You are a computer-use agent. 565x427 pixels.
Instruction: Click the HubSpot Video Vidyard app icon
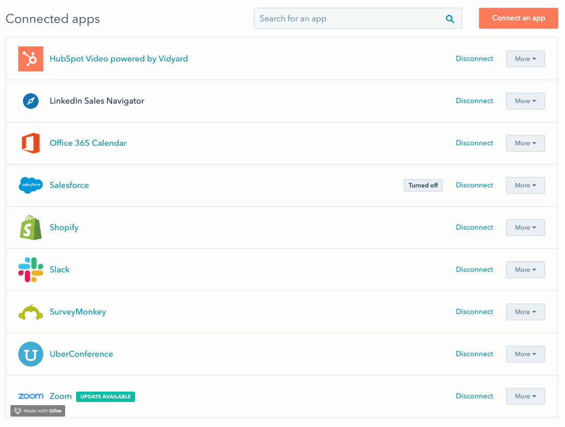(31, 59)
